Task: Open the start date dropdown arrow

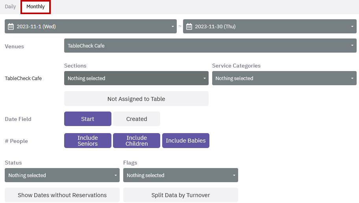Action: pos(173,26)
